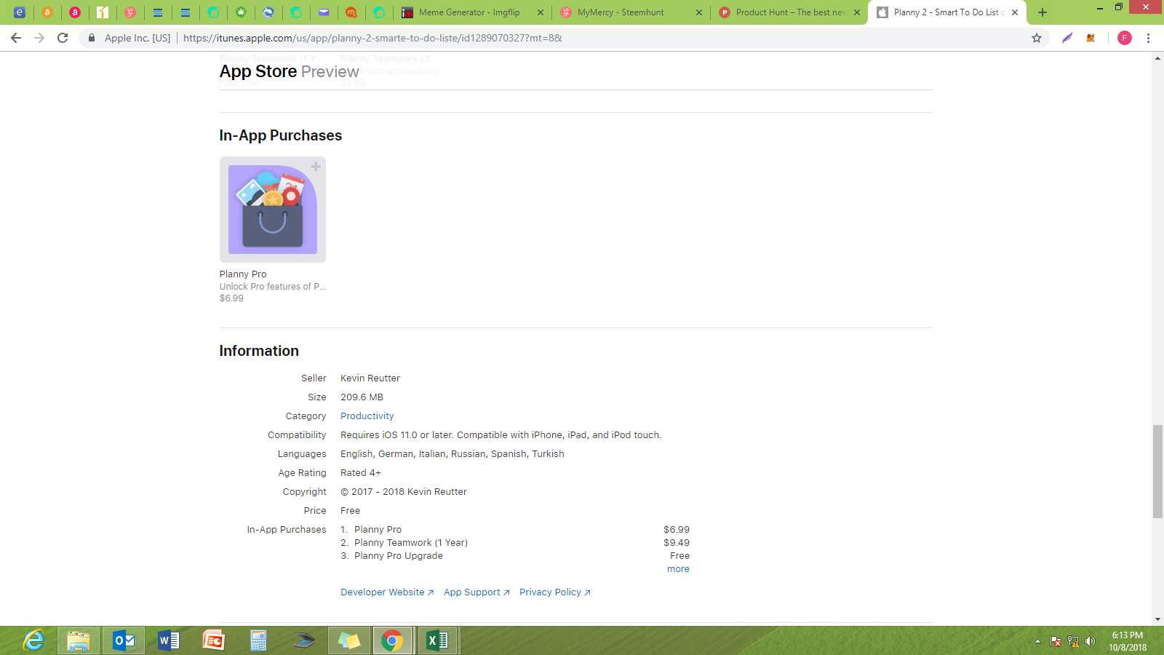Switch to Product Hunt tab
This screenshot has width=1164, height=655.
coord(790,12)
